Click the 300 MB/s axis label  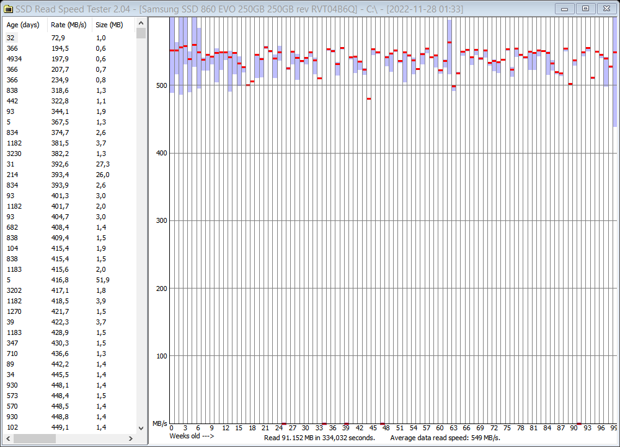161,221
